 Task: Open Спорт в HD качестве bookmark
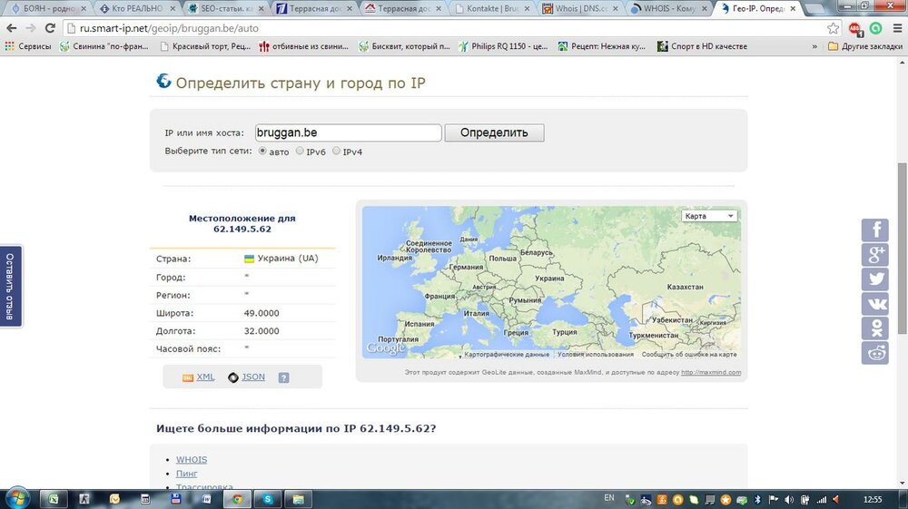[x=703, y=46]
